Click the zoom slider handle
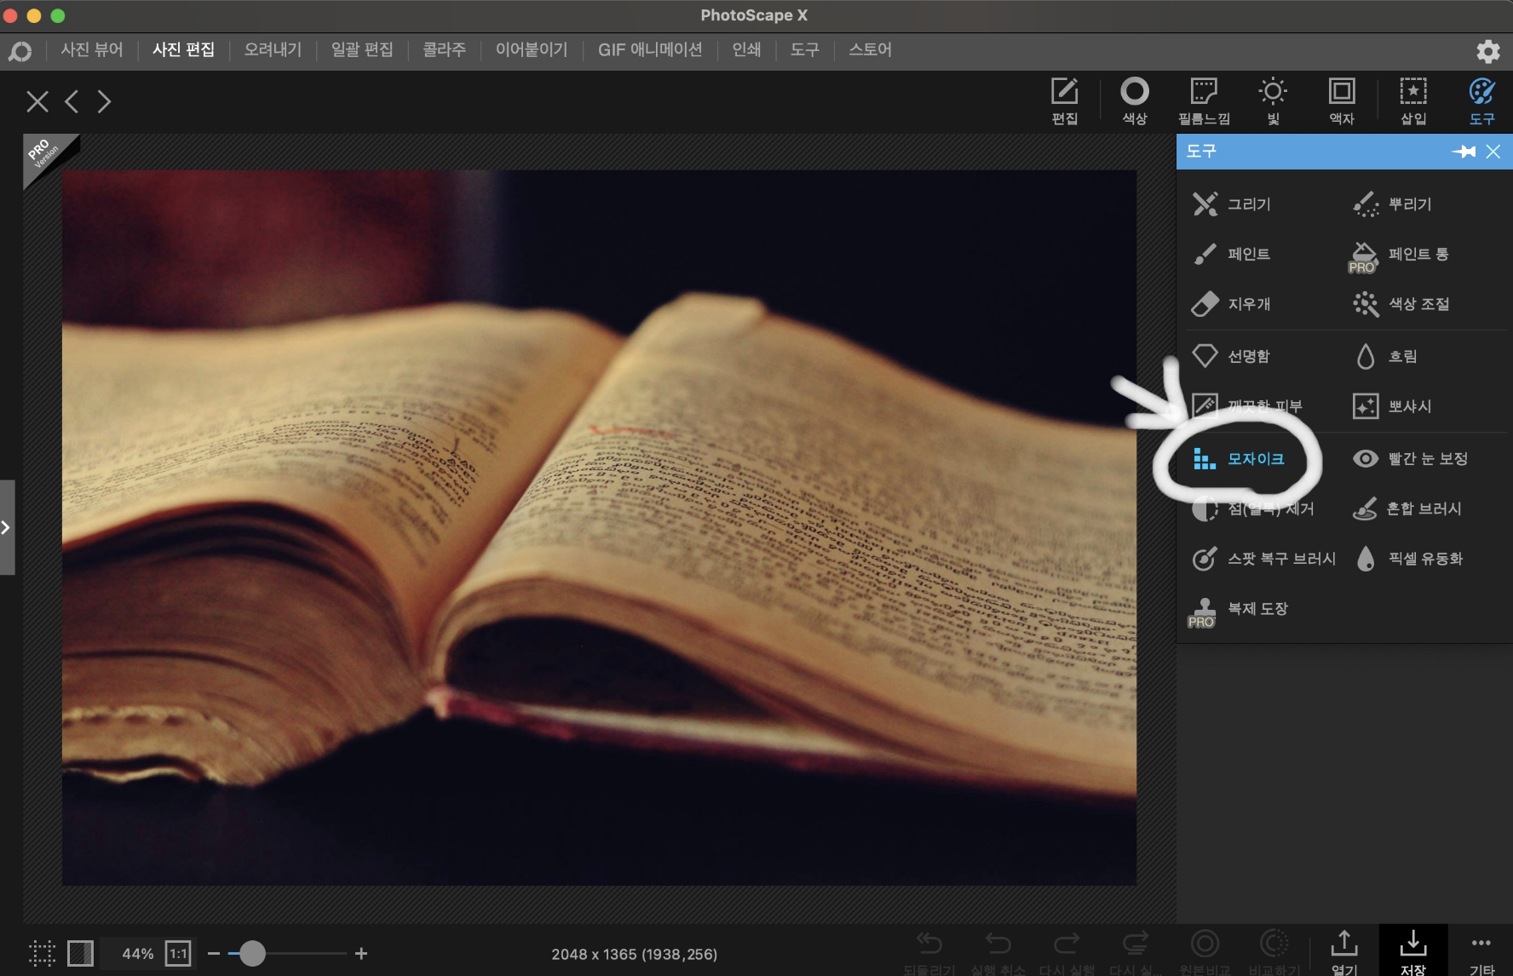This screenshot has width=1513, height=976. click(x=252, y=954)
